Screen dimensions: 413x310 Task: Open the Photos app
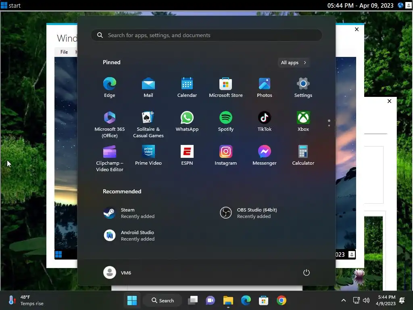(x=265, y=88)
